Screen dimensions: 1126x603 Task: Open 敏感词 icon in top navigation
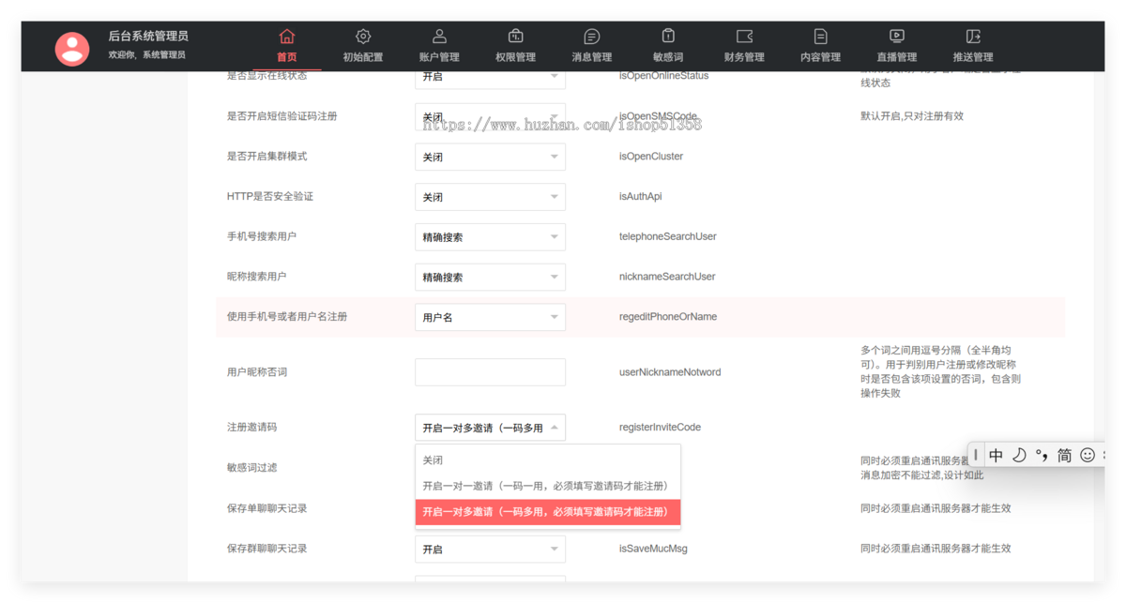(668, 37)
